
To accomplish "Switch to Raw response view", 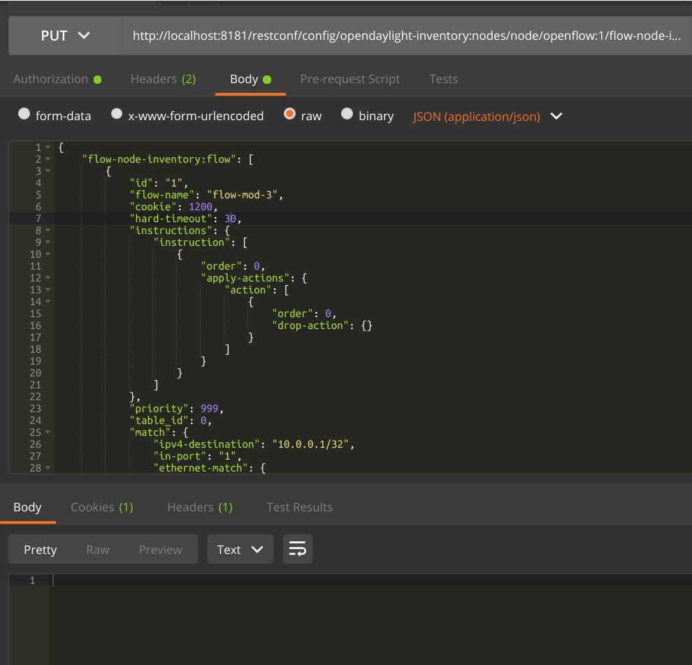I will click(x=98, y=550).
